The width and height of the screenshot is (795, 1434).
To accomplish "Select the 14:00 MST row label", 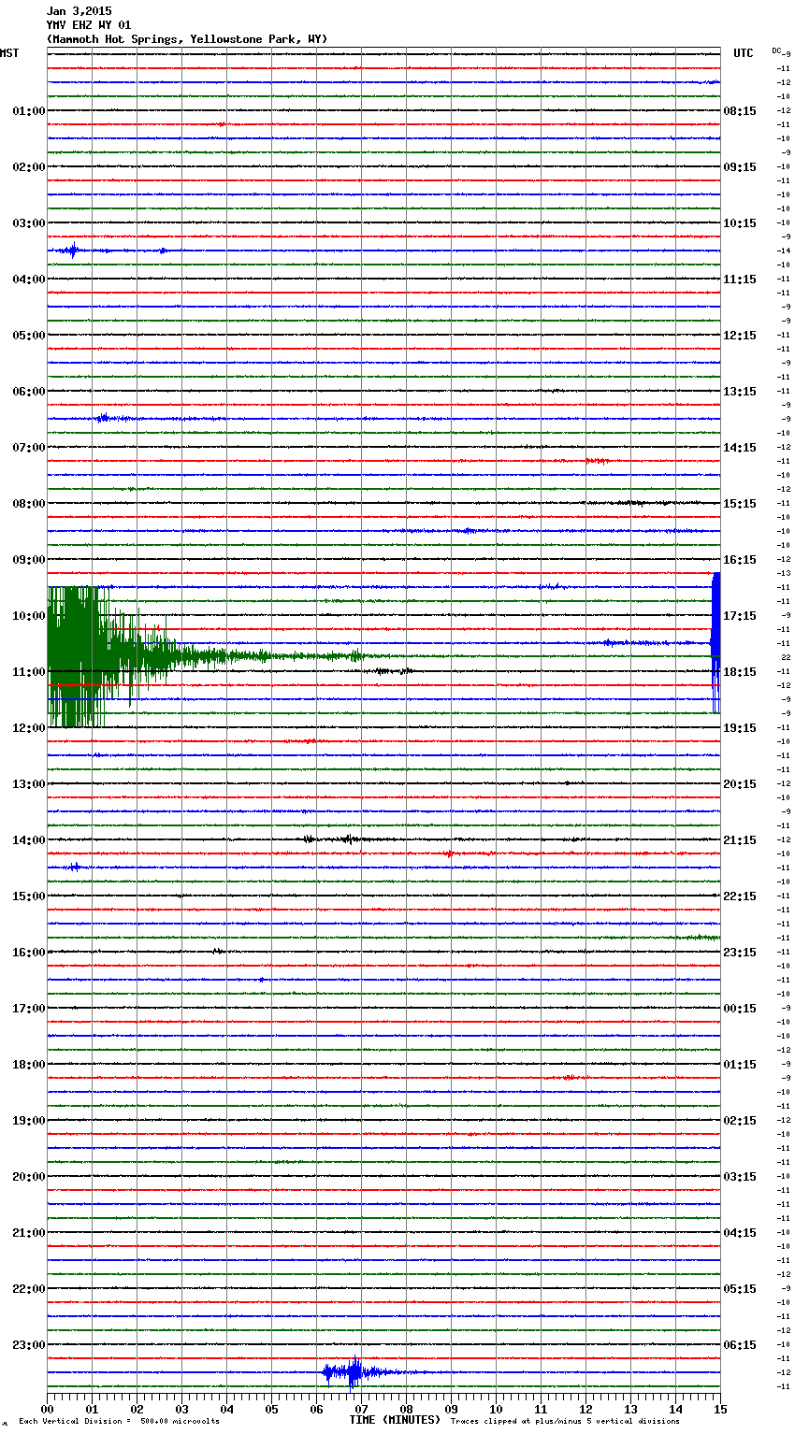I will [29, 840].
